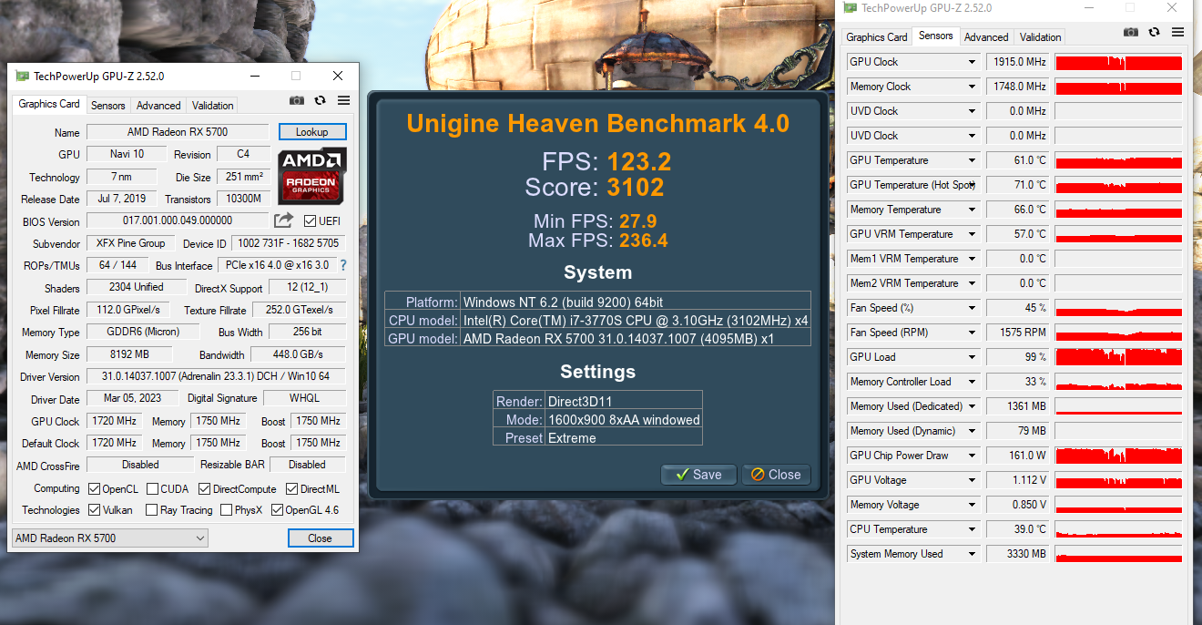This screenshot has height=625, width=1202.
Task: Open the GPU Temperature sensor dropdown
Action: [x=973, y=160]
